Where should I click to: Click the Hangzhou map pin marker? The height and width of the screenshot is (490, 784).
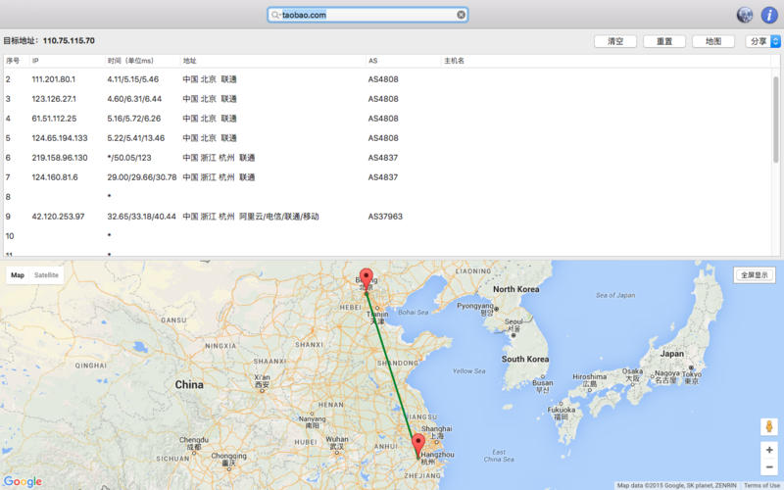pos(418,446)
